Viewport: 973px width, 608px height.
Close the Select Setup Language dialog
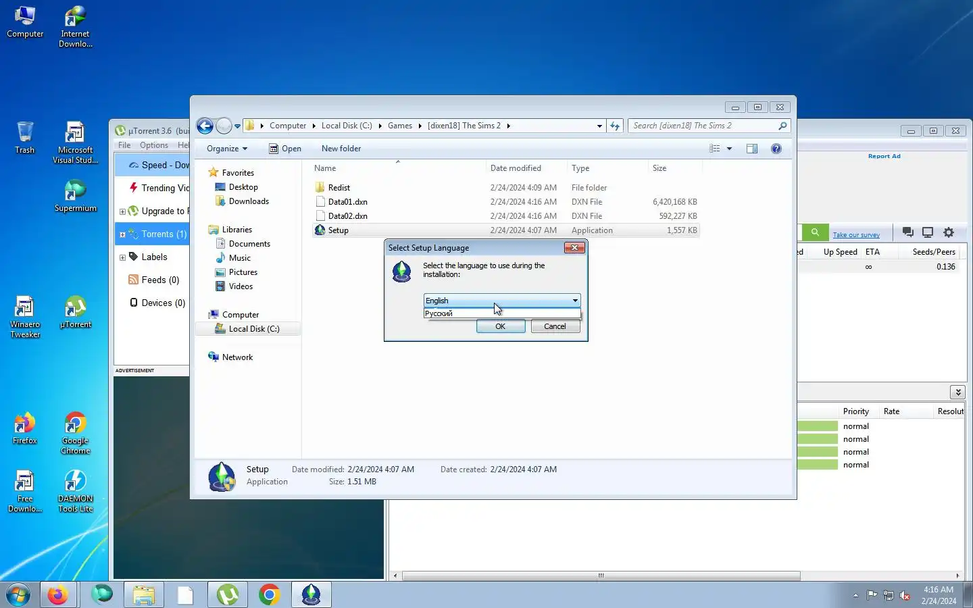[574, 248]
